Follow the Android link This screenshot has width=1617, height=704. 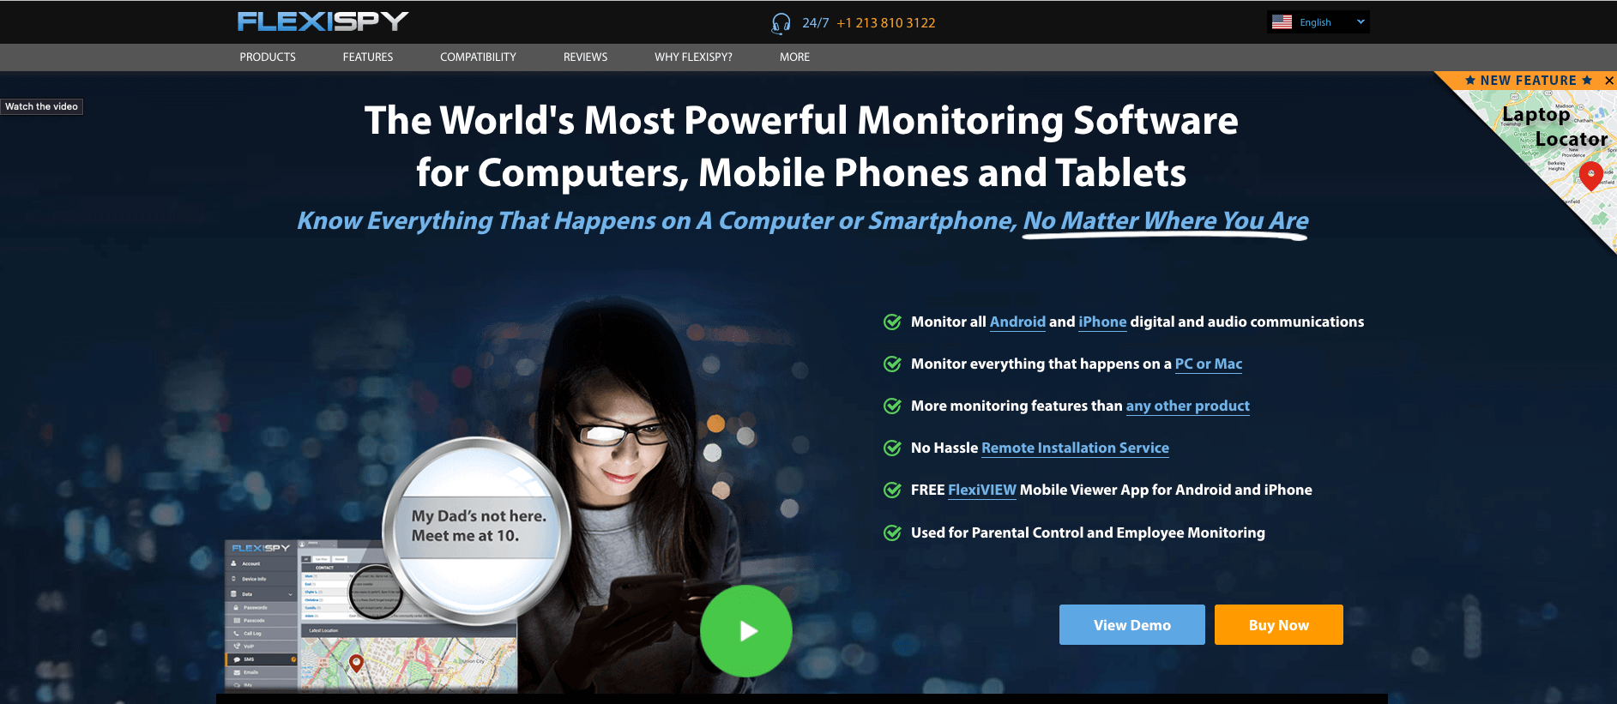coord(1017,322)
